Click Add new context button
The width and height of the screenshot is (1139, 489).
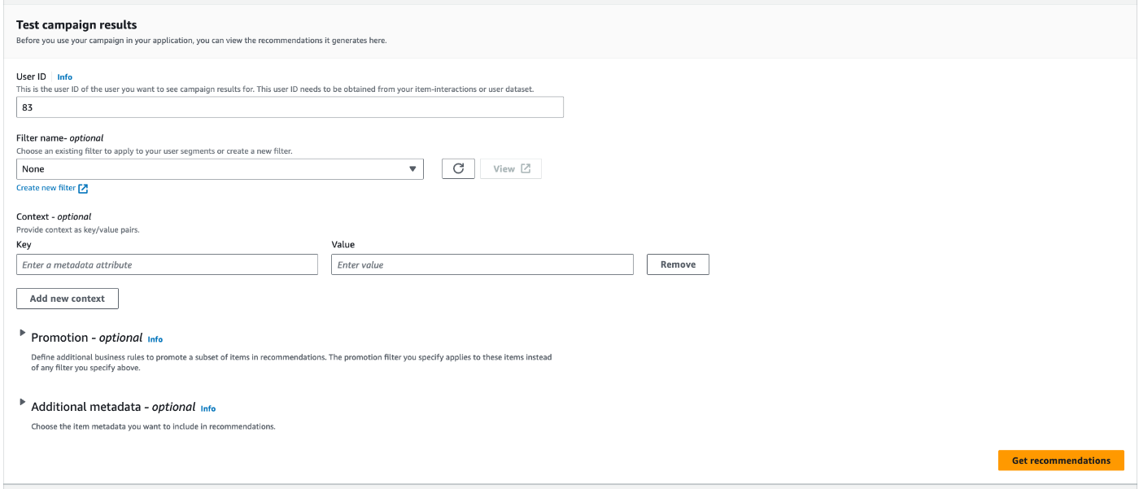(x=68, y=299)
